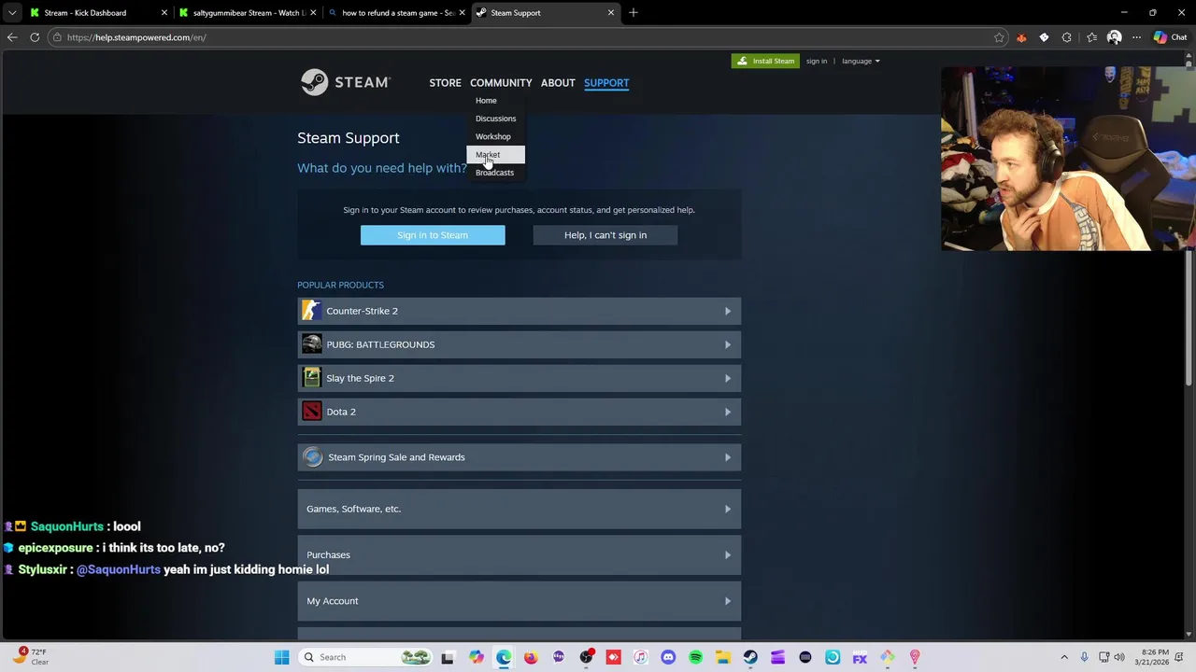The image size is (1196, 672).
Task: Click the PUBG game icon
Action: (x=311, y=344)
